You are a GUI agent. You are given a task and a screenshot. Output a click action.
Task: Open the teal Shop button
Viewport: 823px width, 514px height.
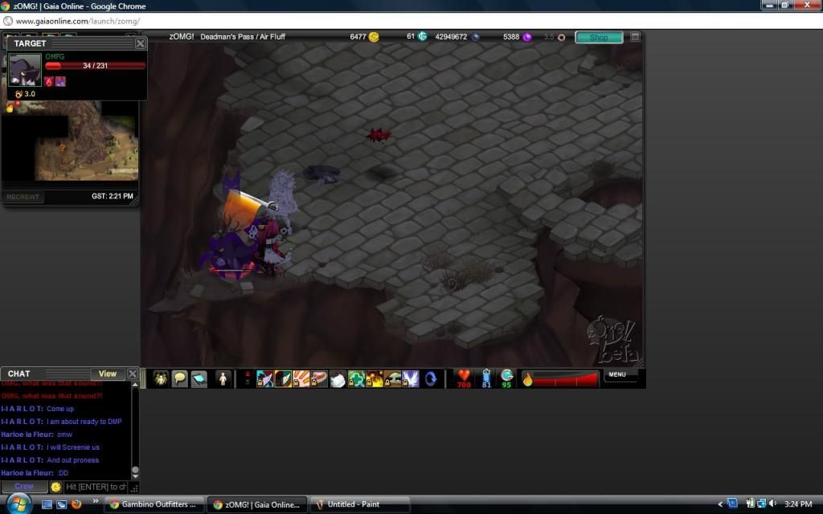pos(599,37)
